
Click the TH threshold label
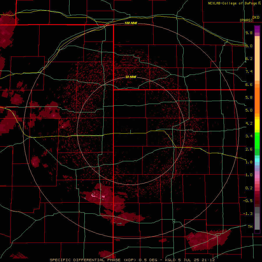(250, 227)
